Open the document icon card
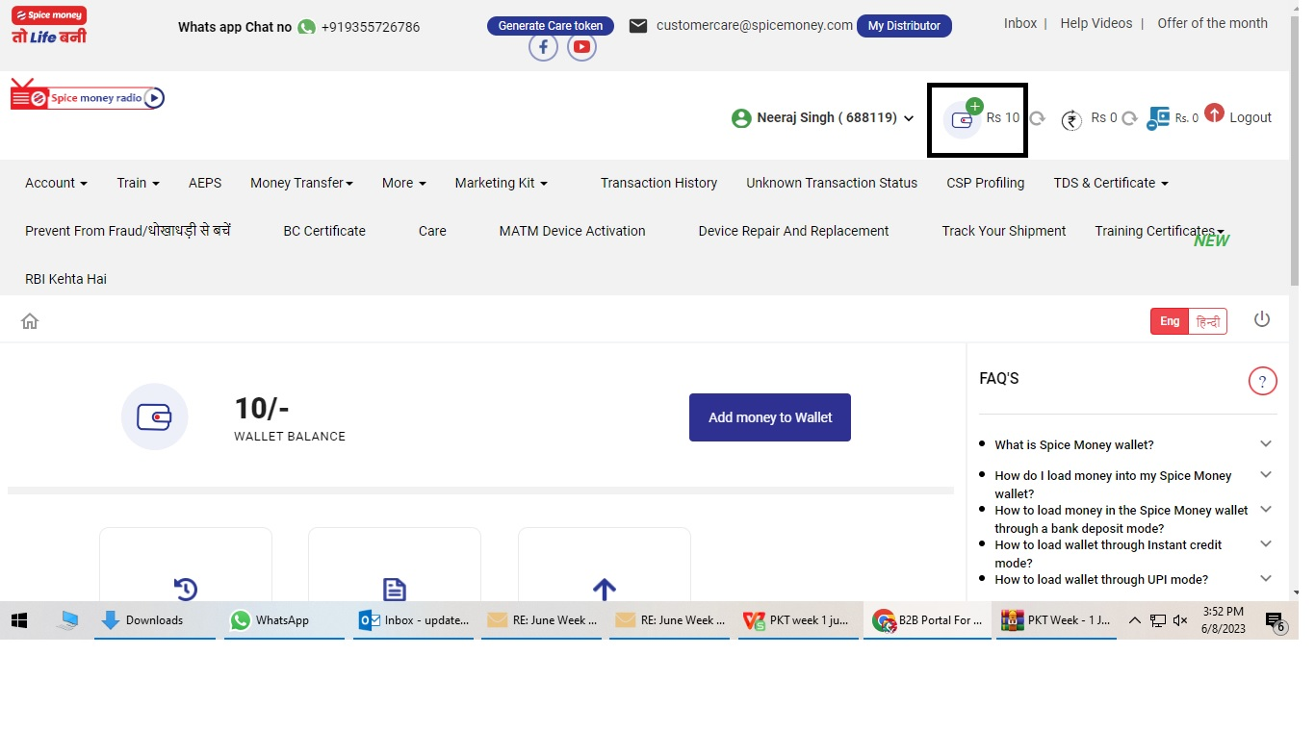 tap(395, 589)
